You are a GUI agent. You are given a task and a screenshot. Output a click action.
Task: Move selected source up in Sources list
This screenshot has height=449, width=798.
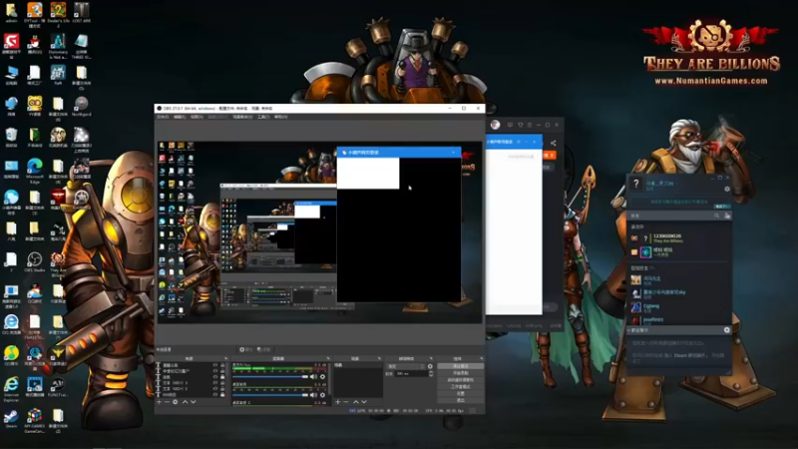click(185, 402)
